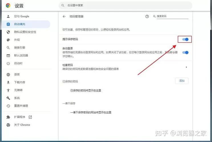The height and width of the screenshot is (142, 212).
Task: Click the accessibility icon for 无障碍
Action: click(x=8, y=90)
